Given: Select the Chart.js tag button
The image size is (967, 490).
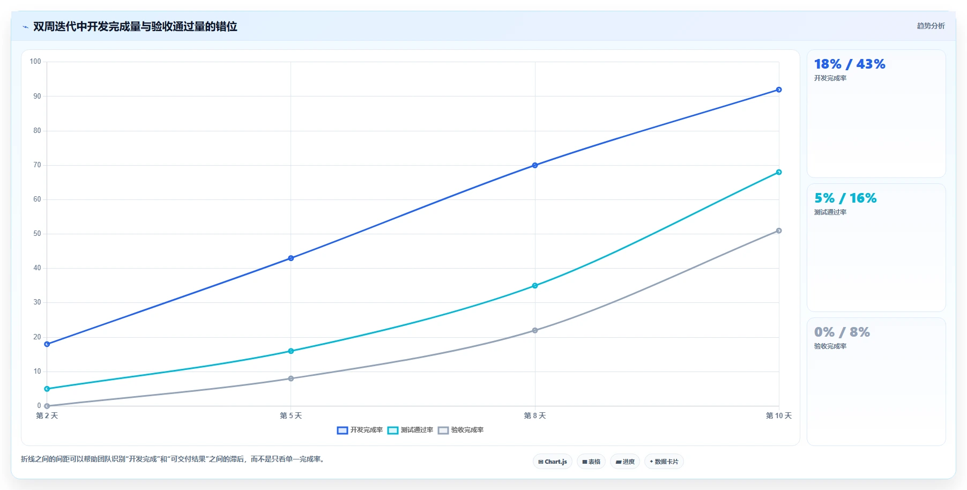Looking at the screenshot, I should [553, 462].
